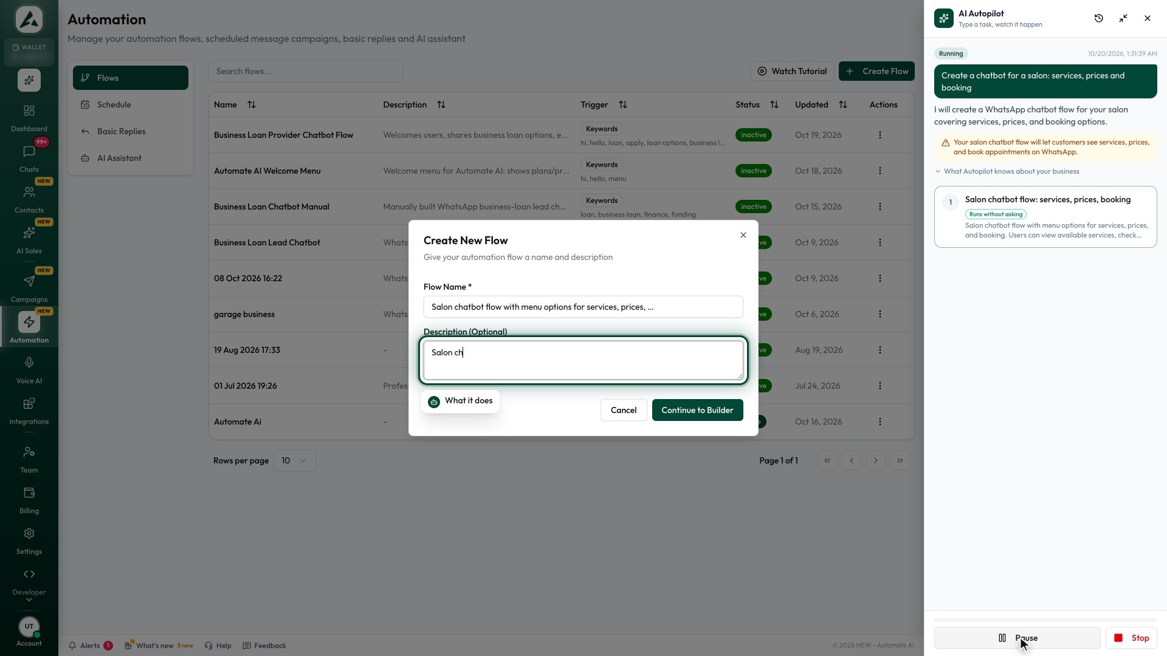Cancel the new flow dialog
The width and height of the screenshot is (1167, 656).
pyautogui.click(x=624, y=410)
